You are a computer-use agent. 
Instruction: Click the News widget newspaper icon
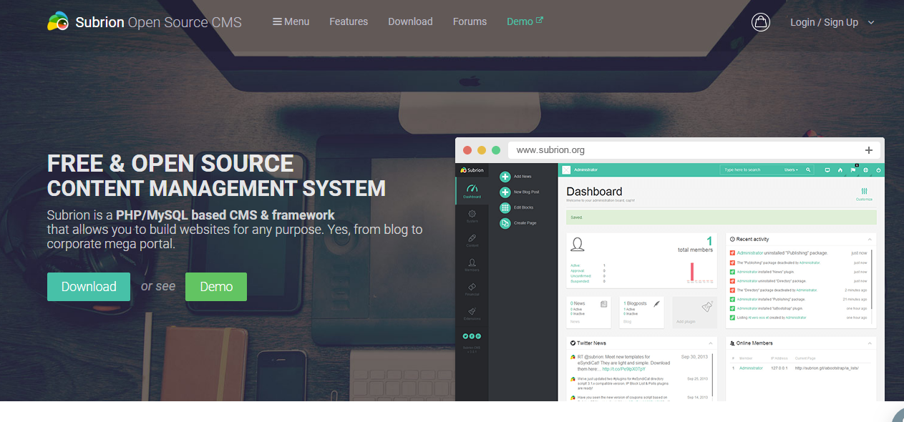pyautogui.click(x=603, y=304)
